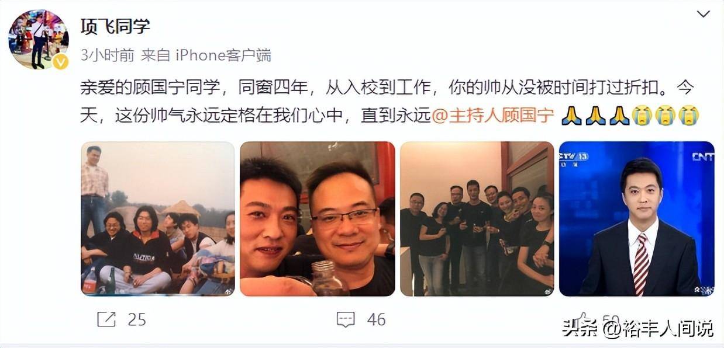This screenshot has height=348, width=724.
Task: Click the last crying face emoji
Action: tap(689, 116)
